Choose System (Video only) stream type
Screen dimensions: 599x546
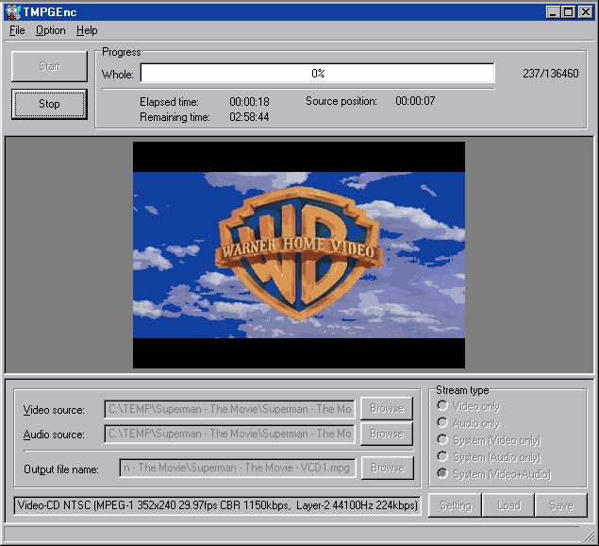click(x=442, y=440)
